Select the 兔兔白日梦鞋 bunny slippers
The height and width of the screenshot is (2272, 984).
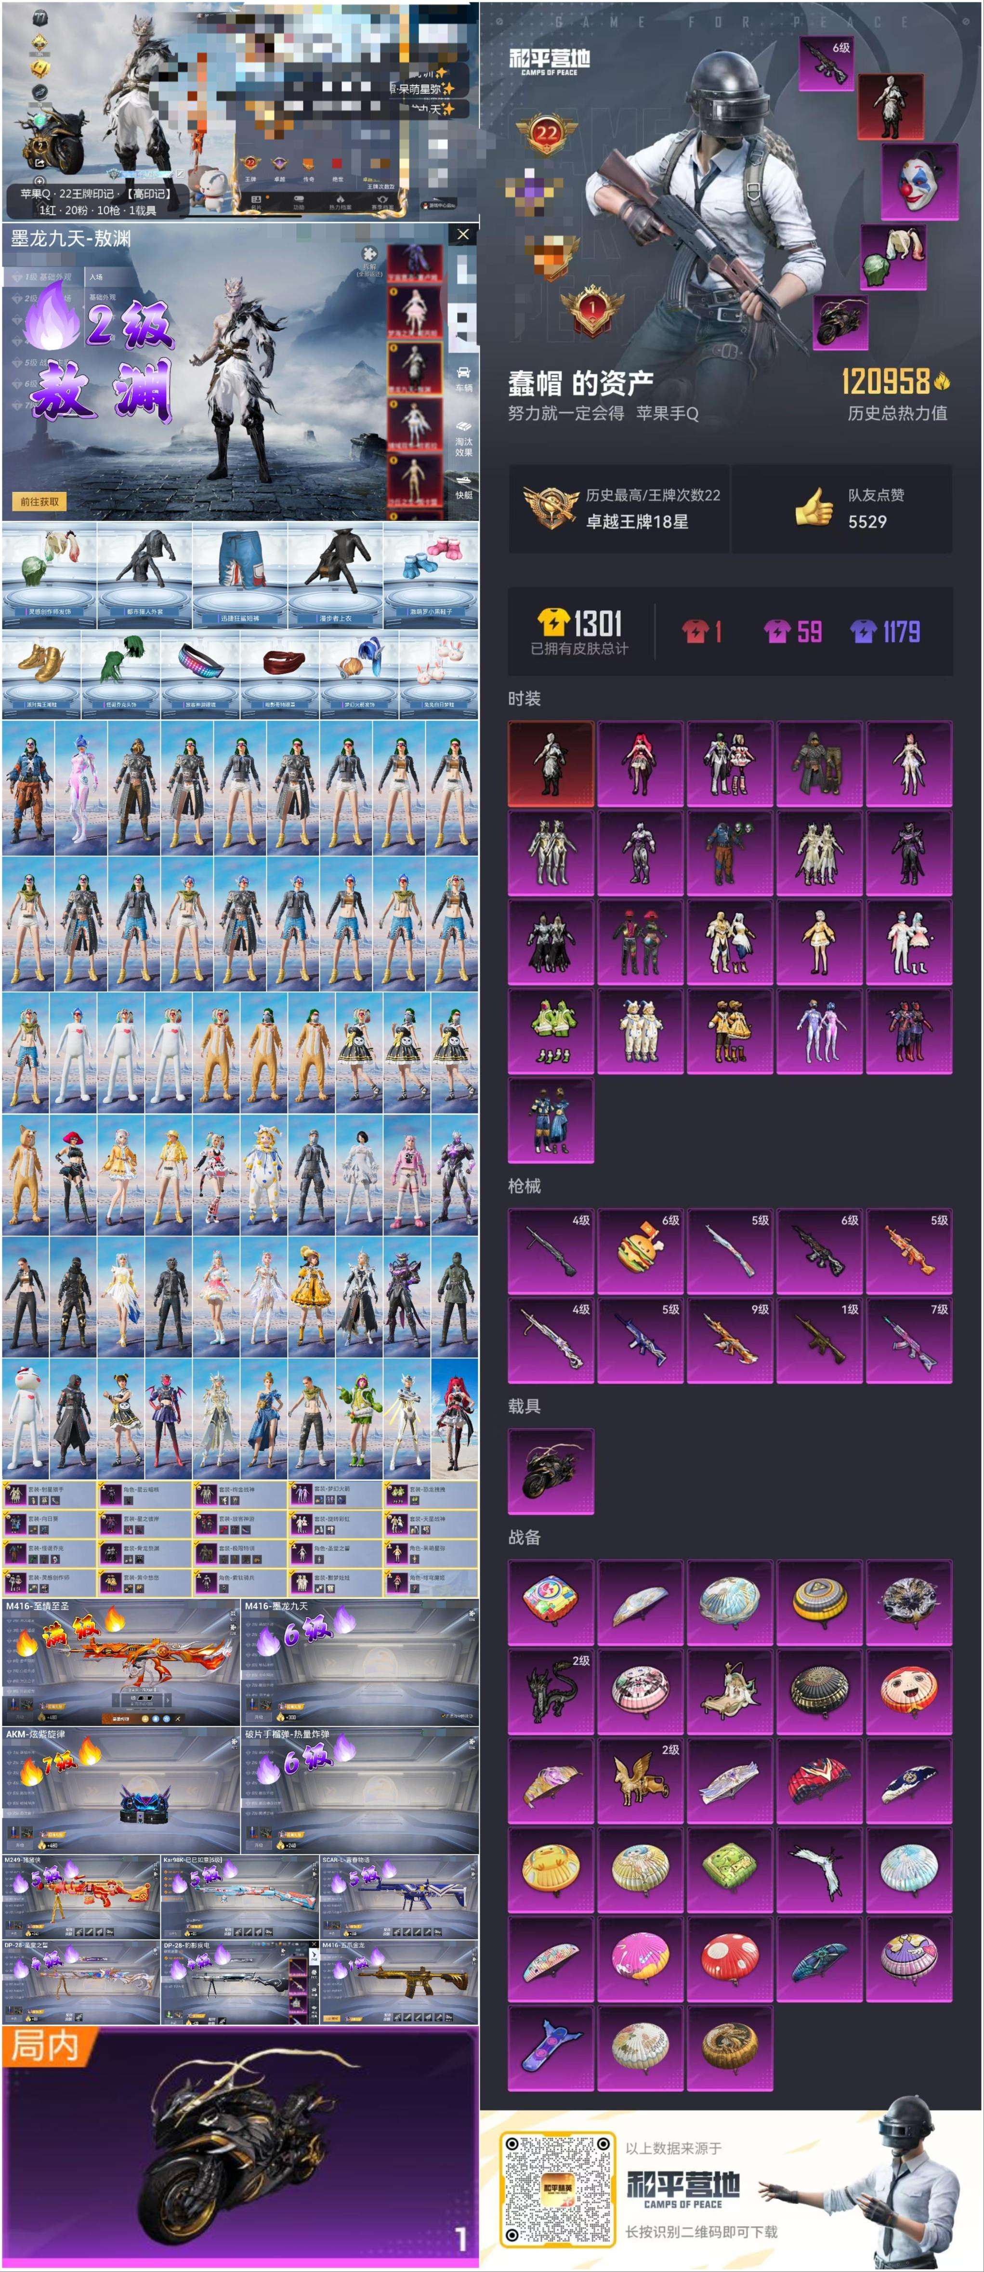click(x=438, y=675)
